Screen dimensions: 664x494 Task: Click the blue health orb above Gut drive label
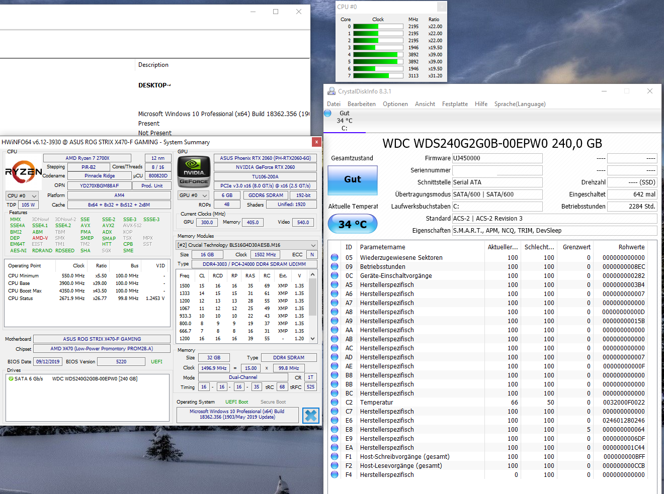coord(328,113)
